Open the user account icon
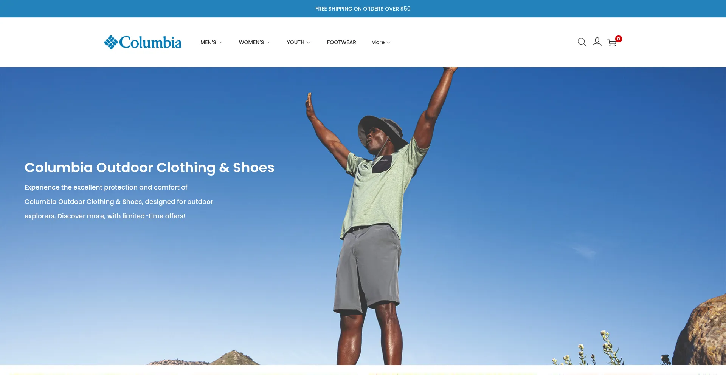This screenshot has height=375, width=726. click(597, 42)
